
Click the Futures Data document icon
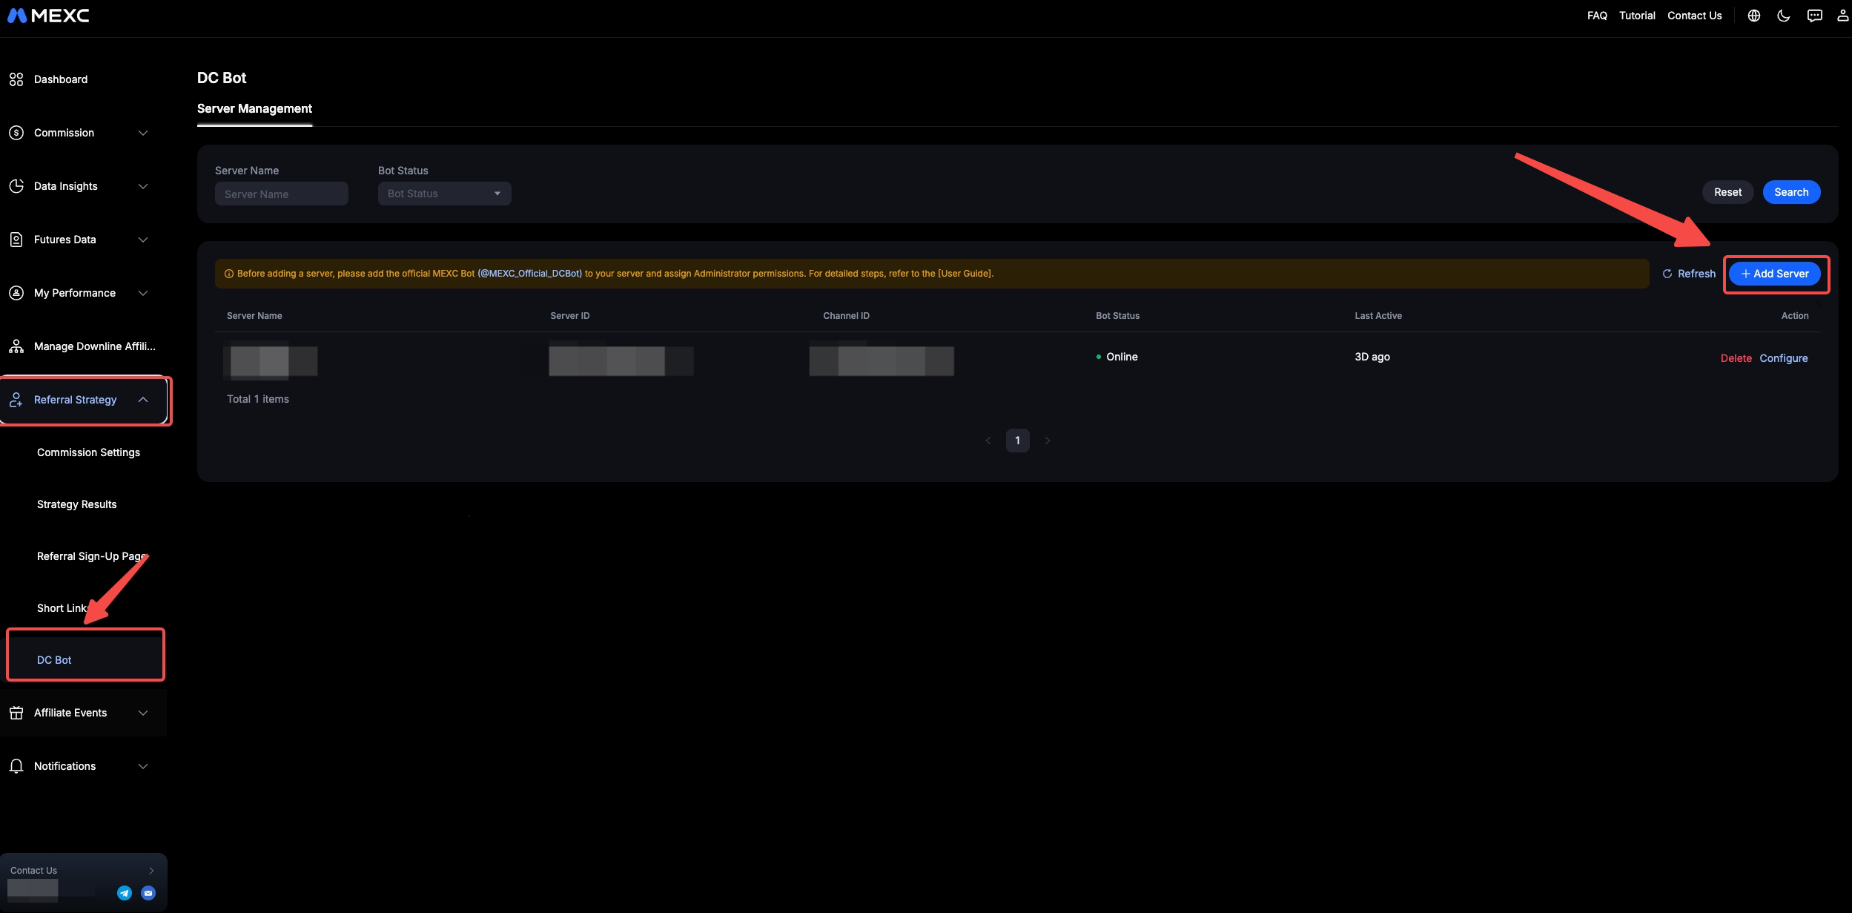click(16, 240)
